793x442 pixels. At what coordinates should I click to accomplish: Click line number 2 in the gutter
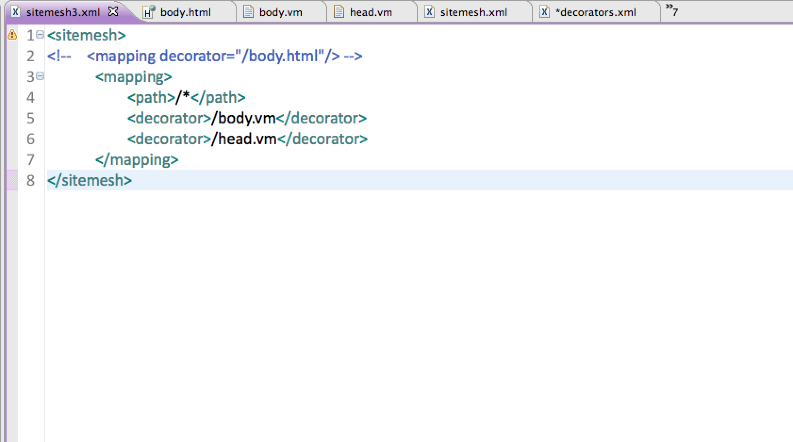pos(31,56)
